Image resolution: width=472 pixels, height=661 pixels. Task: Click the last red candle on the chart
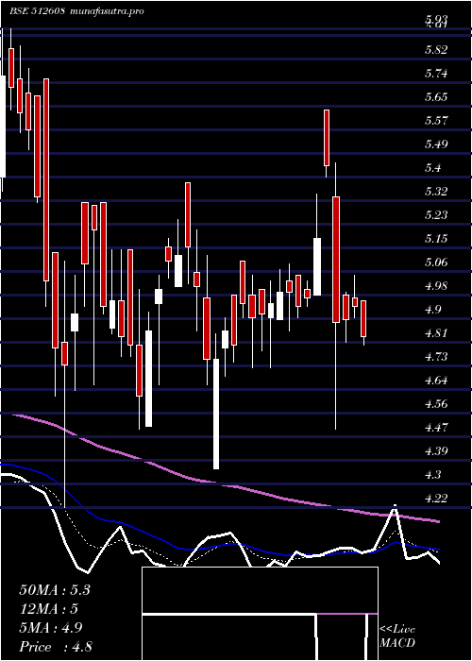point(363,319)
